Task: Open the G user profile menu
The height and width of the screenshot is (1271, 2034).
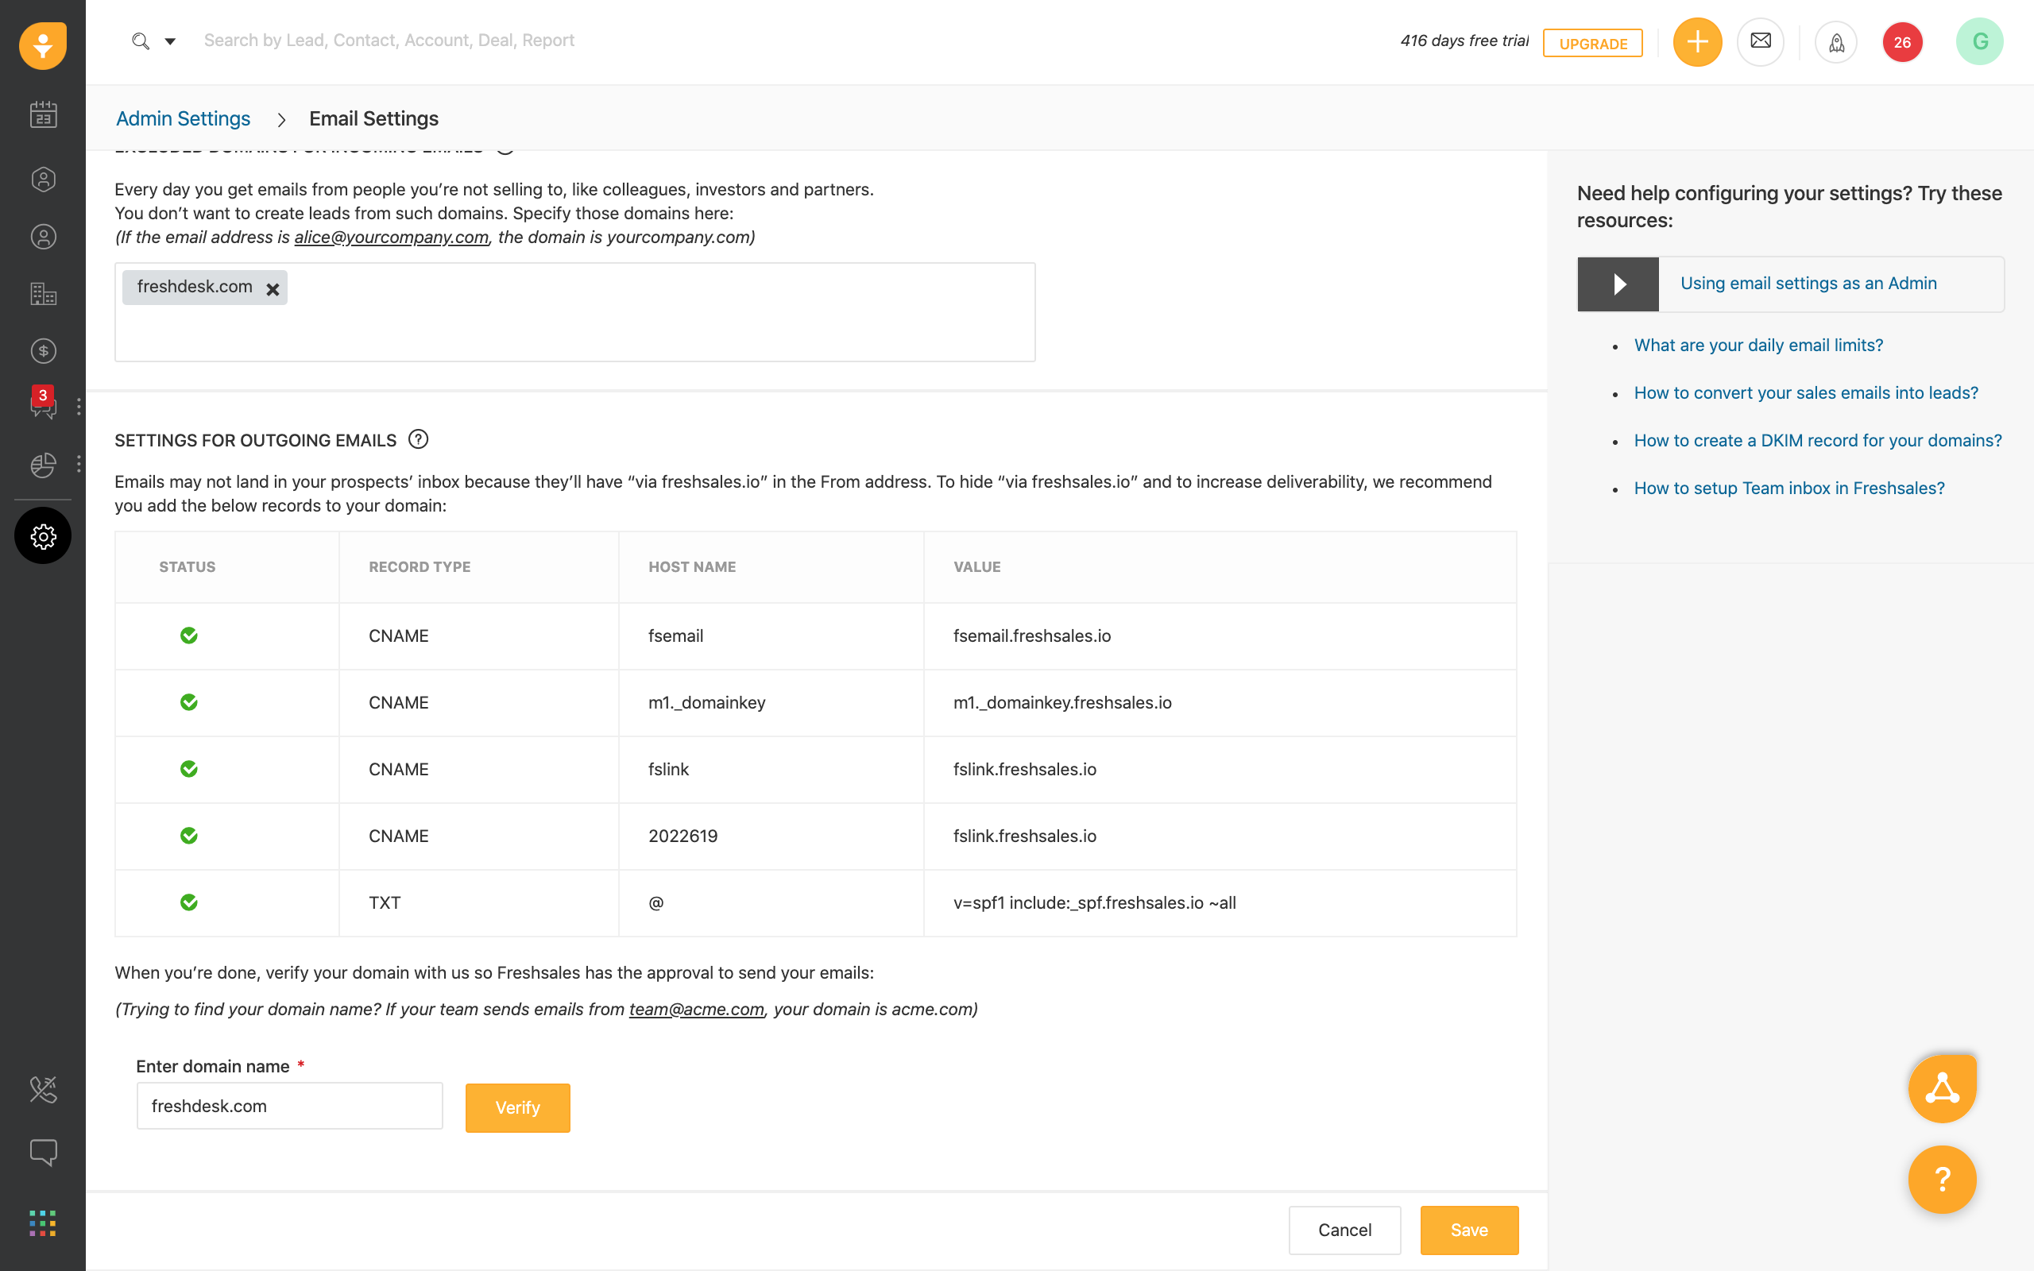Action: [x=1979, y=42]
